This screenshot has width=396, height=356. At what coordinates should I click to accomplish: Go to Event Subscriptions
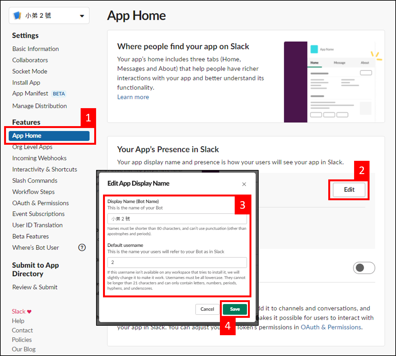point(38,214)
